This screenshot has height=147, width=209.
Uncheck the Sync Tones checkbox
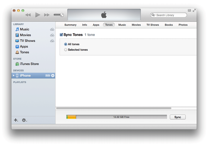[61, 35]
